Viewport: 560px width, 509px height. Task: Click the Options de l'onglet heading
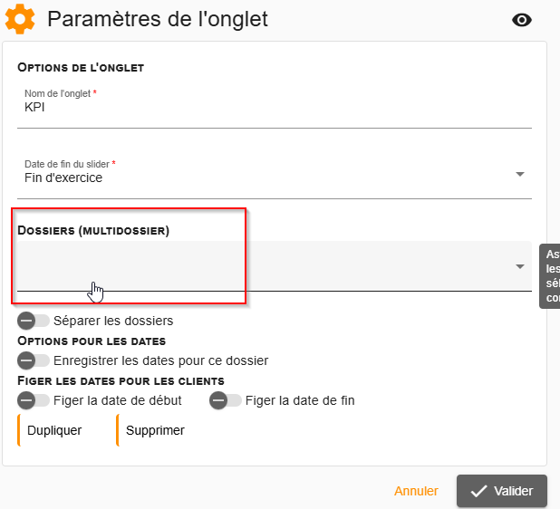click(x=81, y=67)
